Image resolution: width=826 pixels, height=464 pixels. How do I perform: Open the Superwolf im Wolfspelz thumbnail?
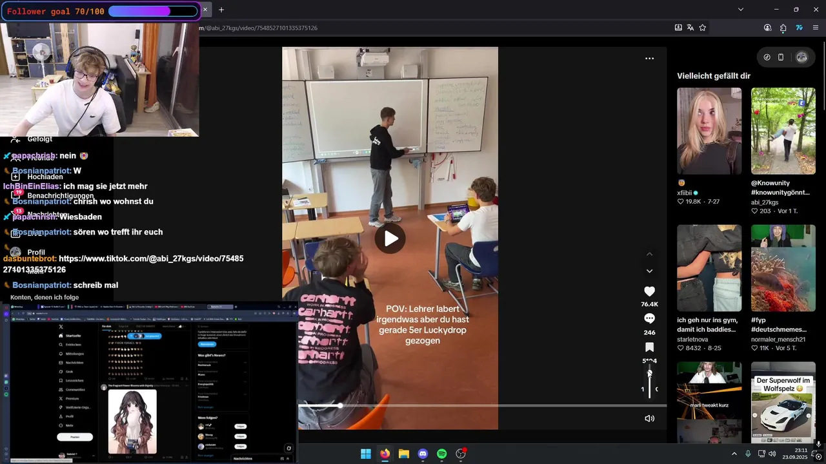[x=783, y=402]
